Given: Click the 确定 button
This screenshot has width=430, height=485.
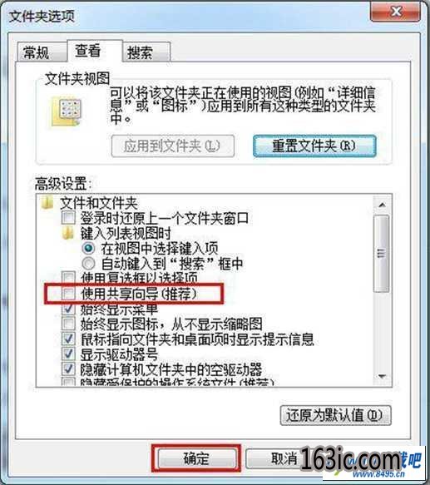Looking at the screenshot, I should tap(196, 458).
